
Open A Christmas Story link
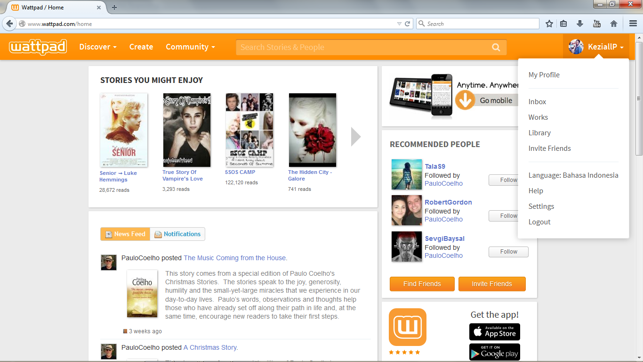click(x=210, y=347)
